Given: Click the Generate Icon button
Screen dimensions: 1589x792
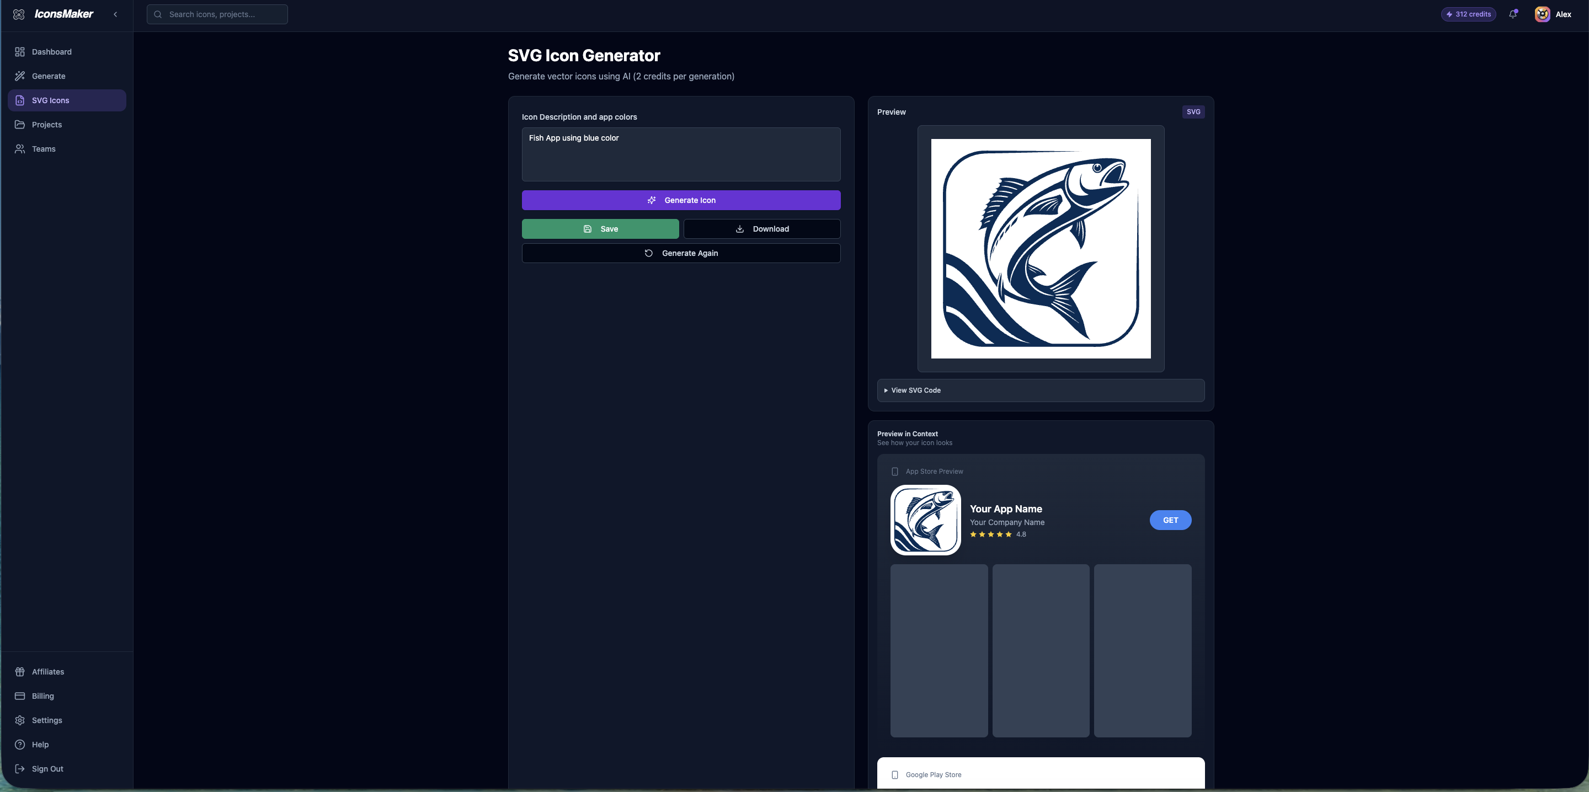Looking at the screenshot, I should coord(680,200).
